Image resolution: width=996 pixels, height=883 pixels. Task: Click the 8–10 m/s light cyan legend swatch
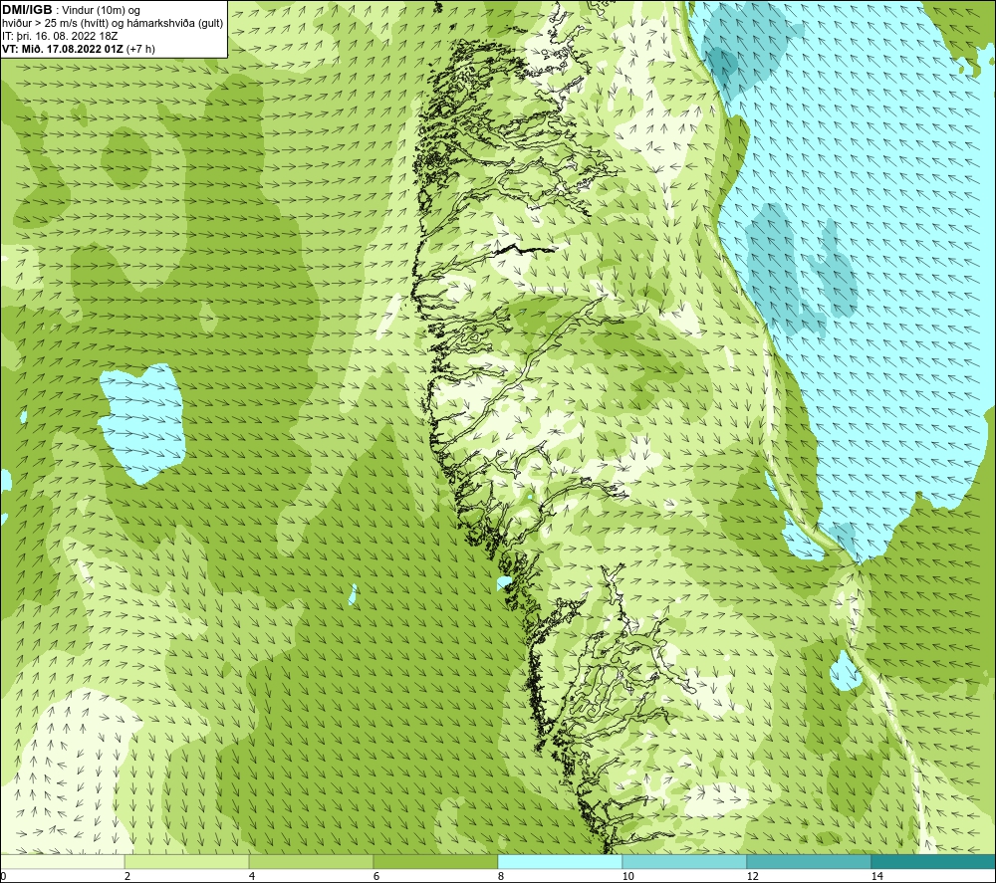coord(560,861)
